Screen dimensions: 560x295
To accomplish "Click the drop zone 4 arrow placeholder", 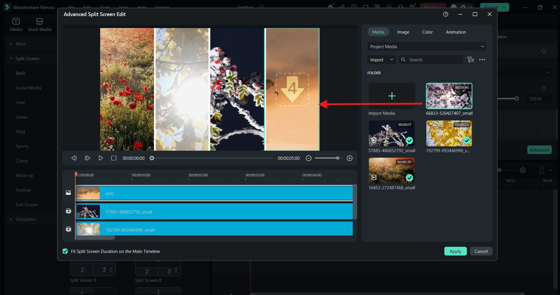I will (x=292, y=89).
